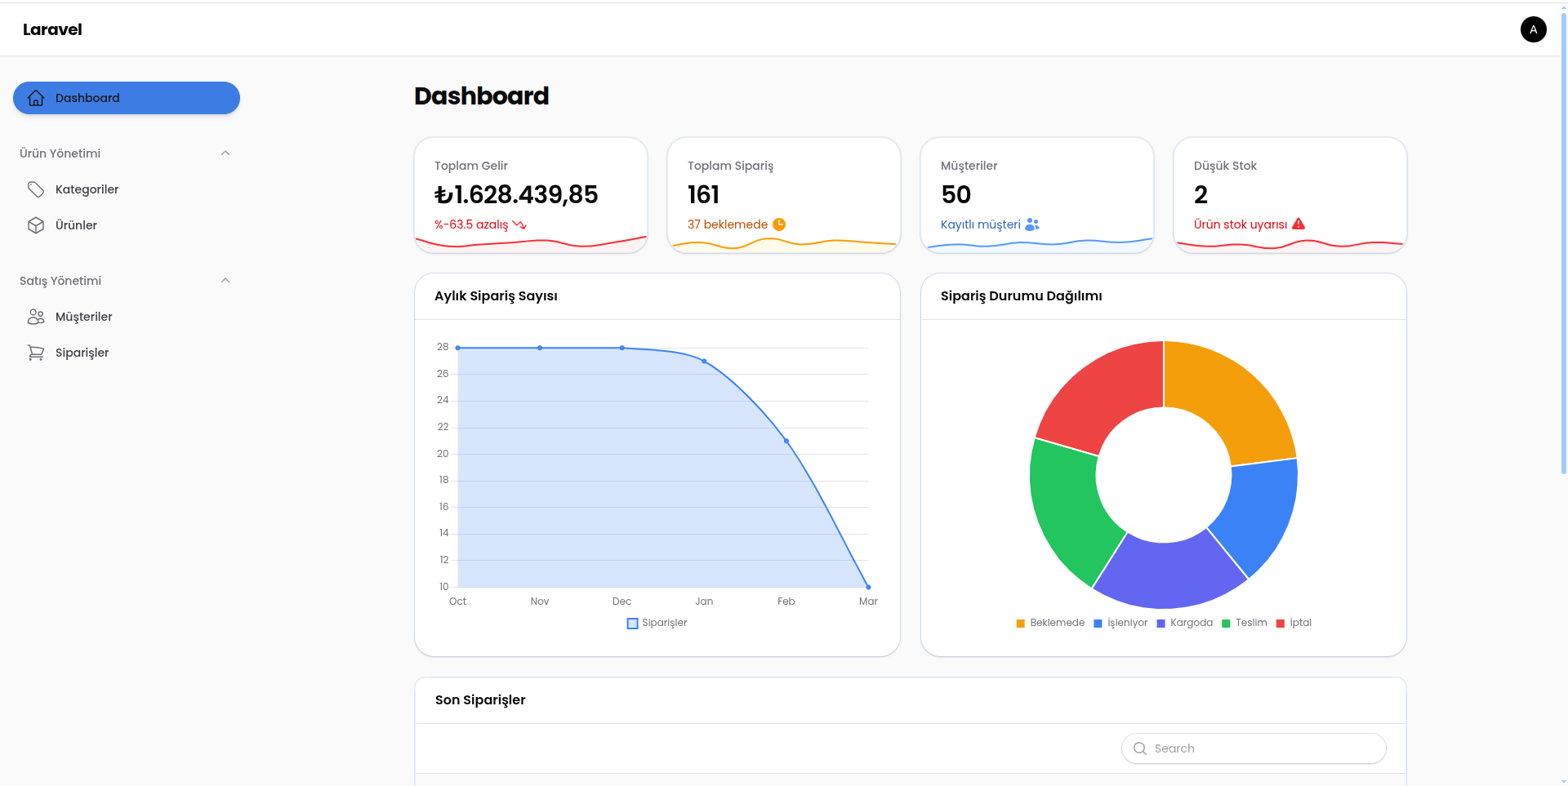Screen dimensions: 1568x786
Task: Collapse the Ürün Yönetimi section
Action: pyautogui.click(x=225, y=153)
